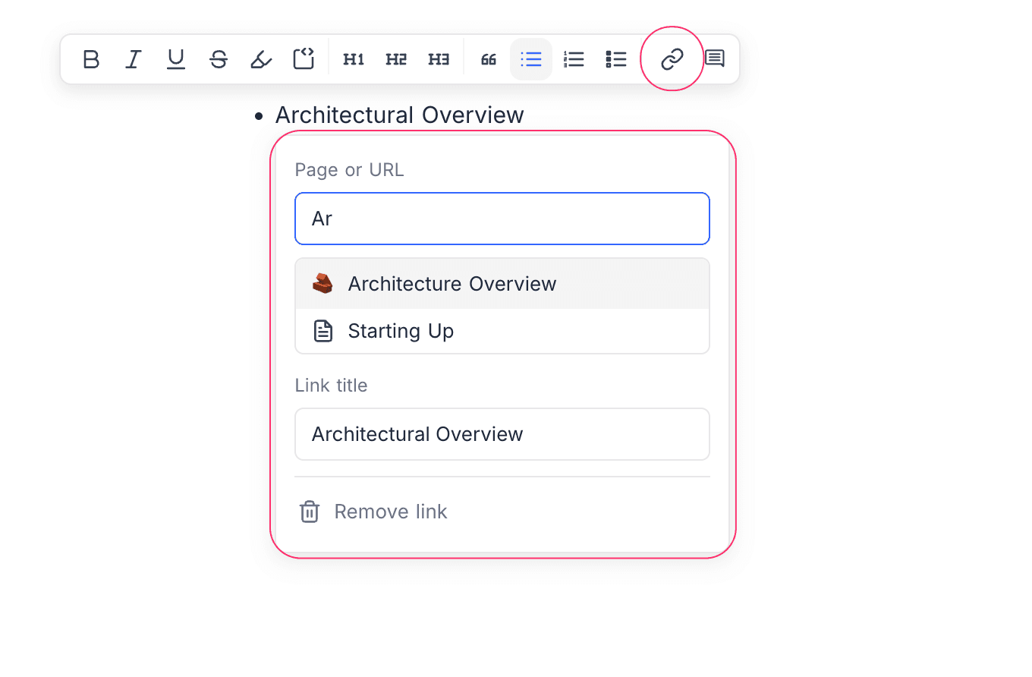Toggle the numbered list formatting
This screenshot has height=677, width=1032.
[574, 58]
